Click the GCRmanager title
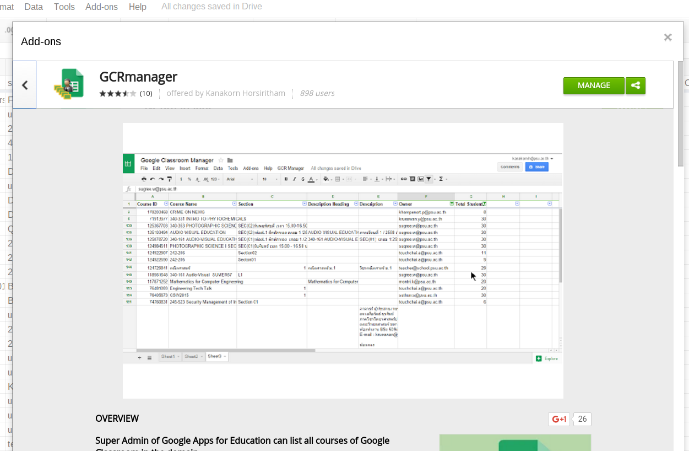The image size is (689, 451). [138, 77]
